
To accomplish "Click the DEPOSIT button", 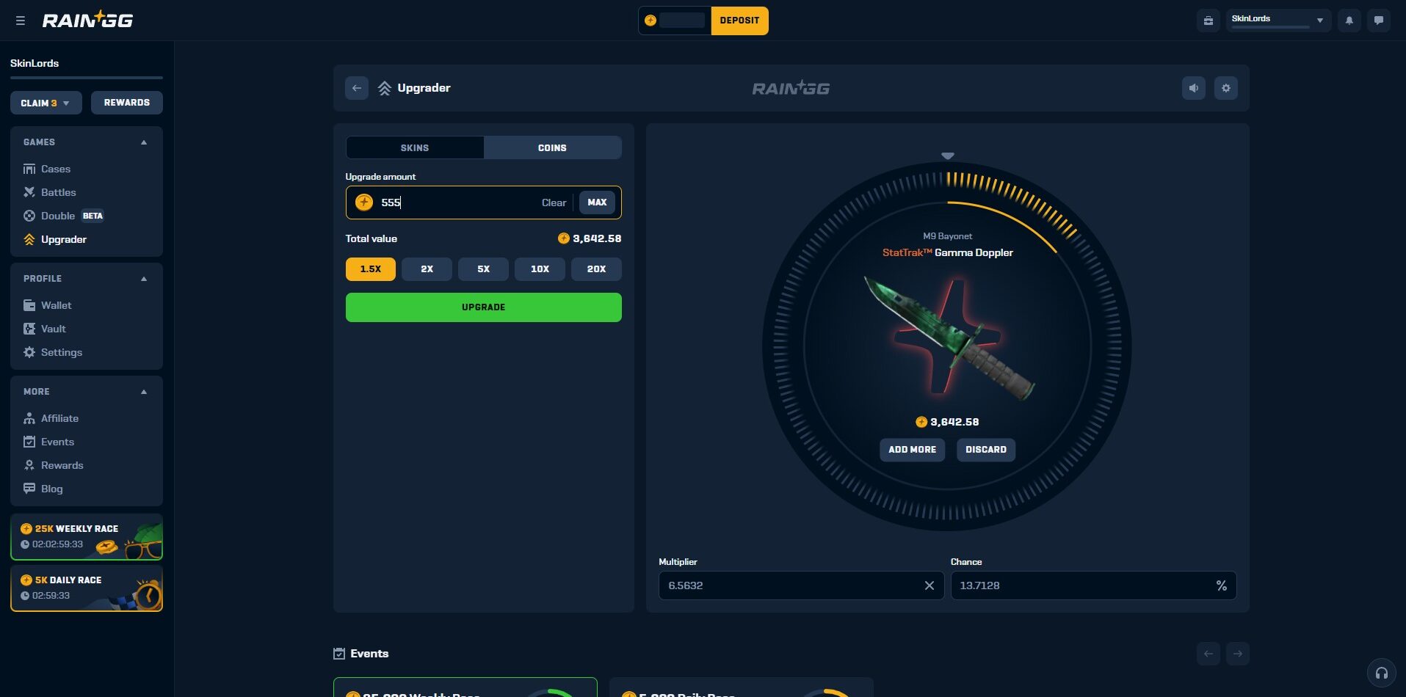I will [739, 21].
